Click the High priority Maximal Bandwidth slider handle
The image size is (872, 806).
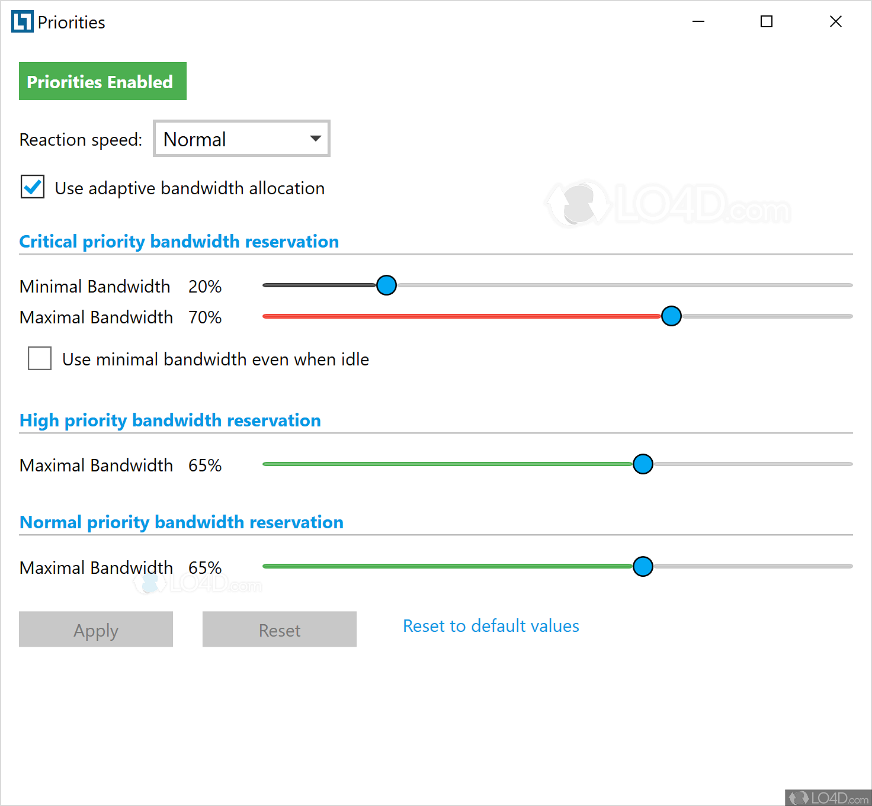643,464
